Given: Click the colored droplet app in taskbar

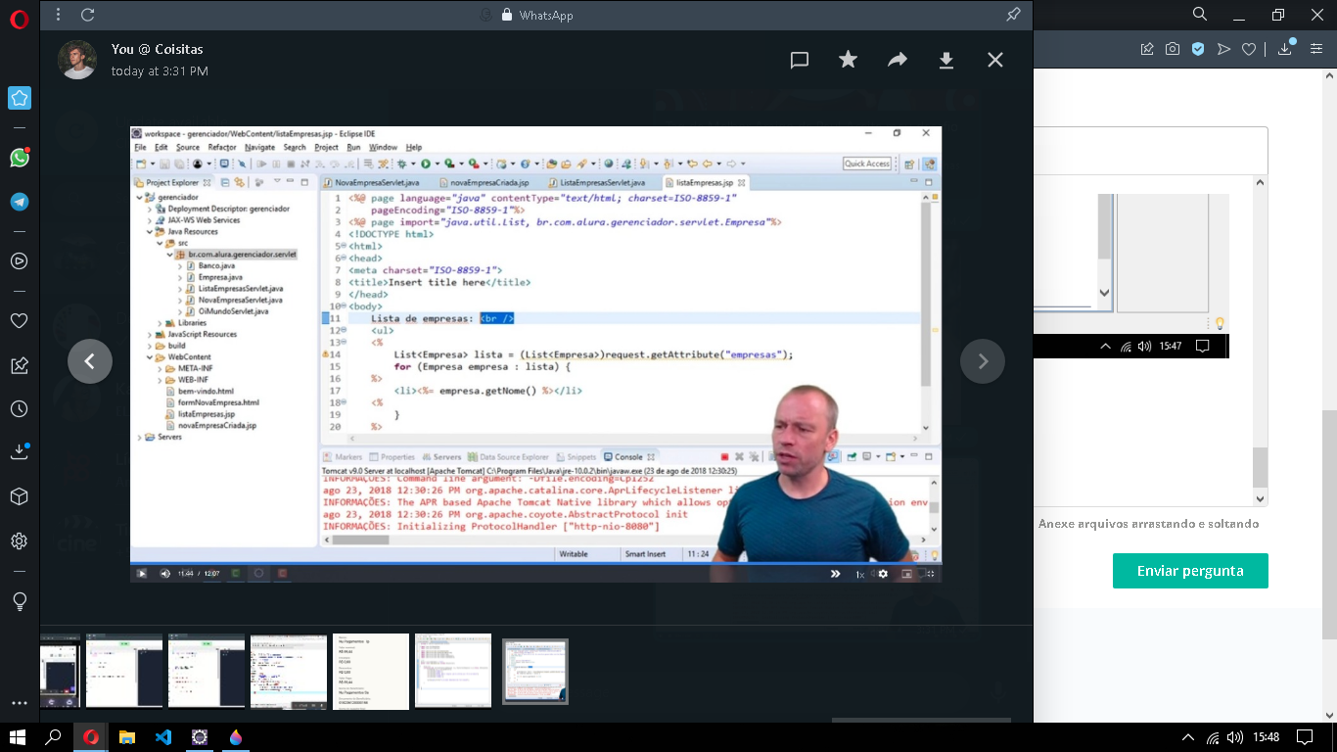Looking at the screenshot, I should [236, 737].
